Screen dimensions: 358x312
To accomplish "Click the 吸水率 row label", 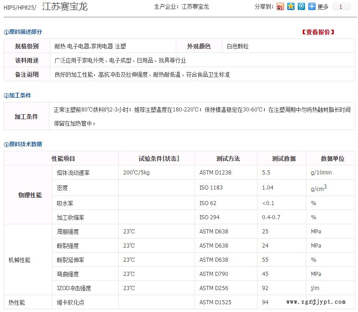I will click(65, 203).
